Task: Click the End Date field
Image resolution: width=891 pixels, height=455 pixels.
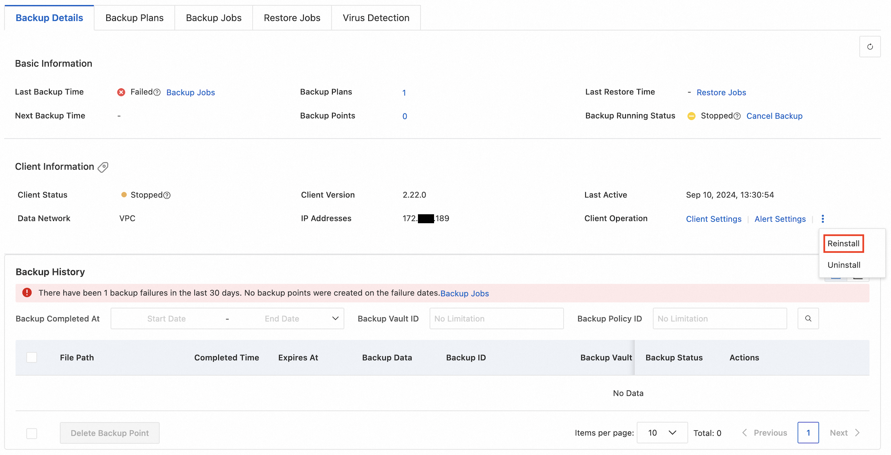Action: (x=282, y=319)
